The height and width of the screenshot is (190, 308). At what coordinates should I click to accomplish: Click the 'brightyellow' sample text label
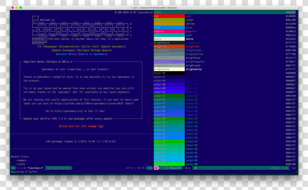click(194, 54)
